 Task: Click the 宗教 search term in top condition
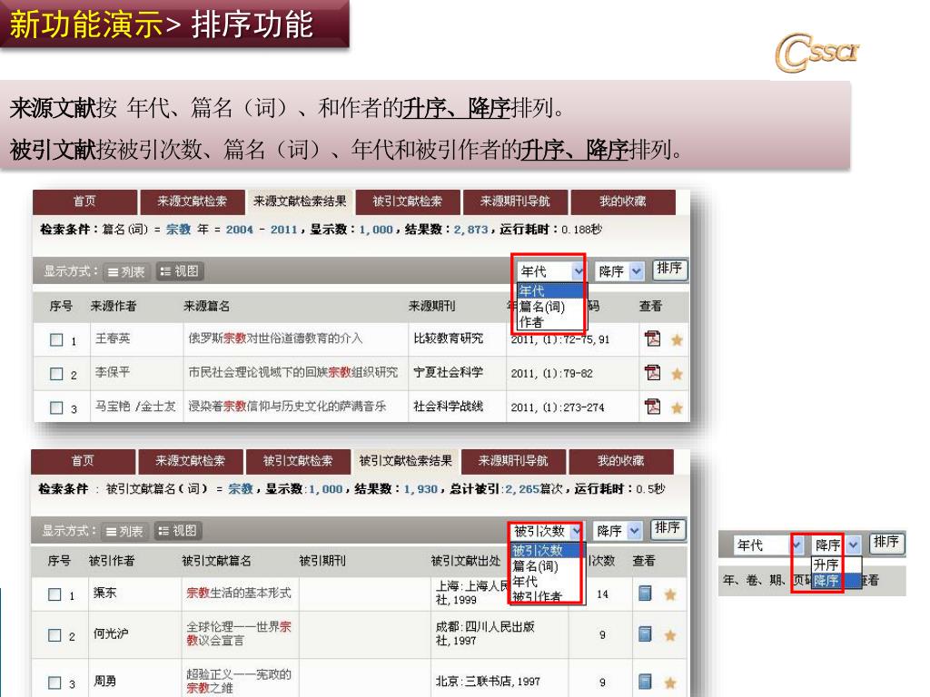pyautogui.click(x=179, y=230)
